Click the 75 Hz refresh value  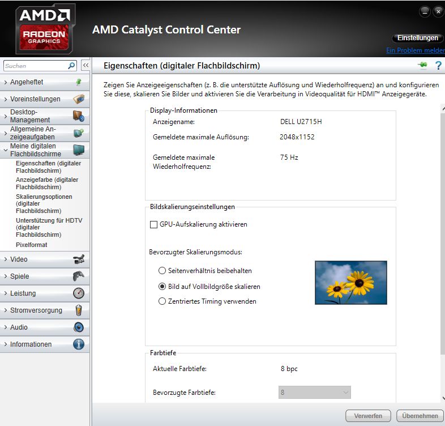[289, 157]
